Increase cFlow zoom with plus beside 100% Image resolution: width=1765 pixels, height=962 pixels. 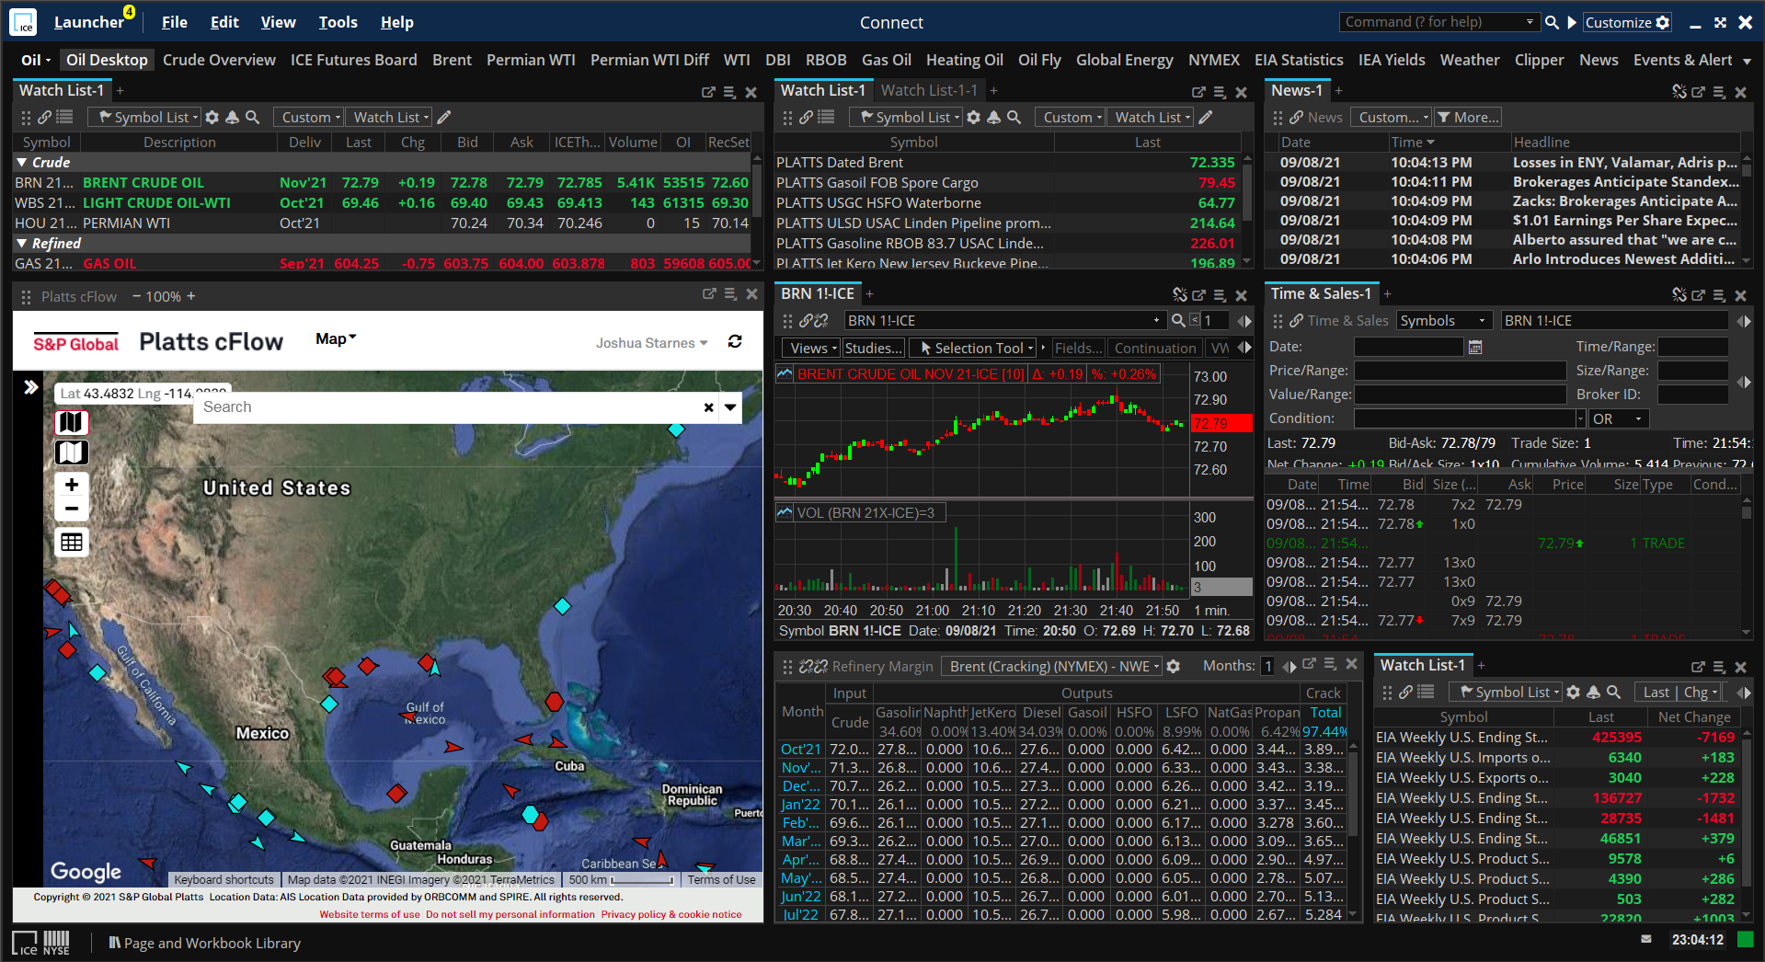(191, 296)
